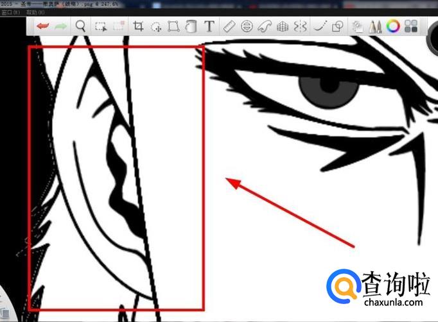Select the Distort transform tool
This screenshot has height=322, width=438.
tap(173, 26)
